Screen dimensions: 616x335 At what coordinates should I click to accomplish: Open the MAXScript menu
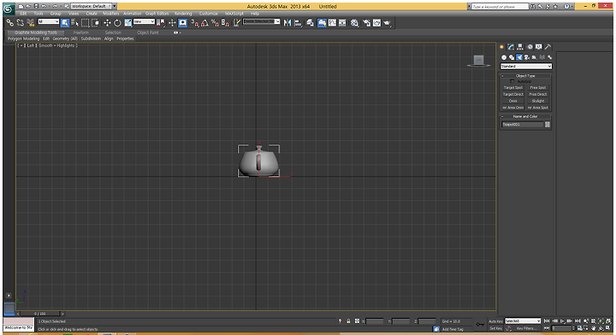234,14
